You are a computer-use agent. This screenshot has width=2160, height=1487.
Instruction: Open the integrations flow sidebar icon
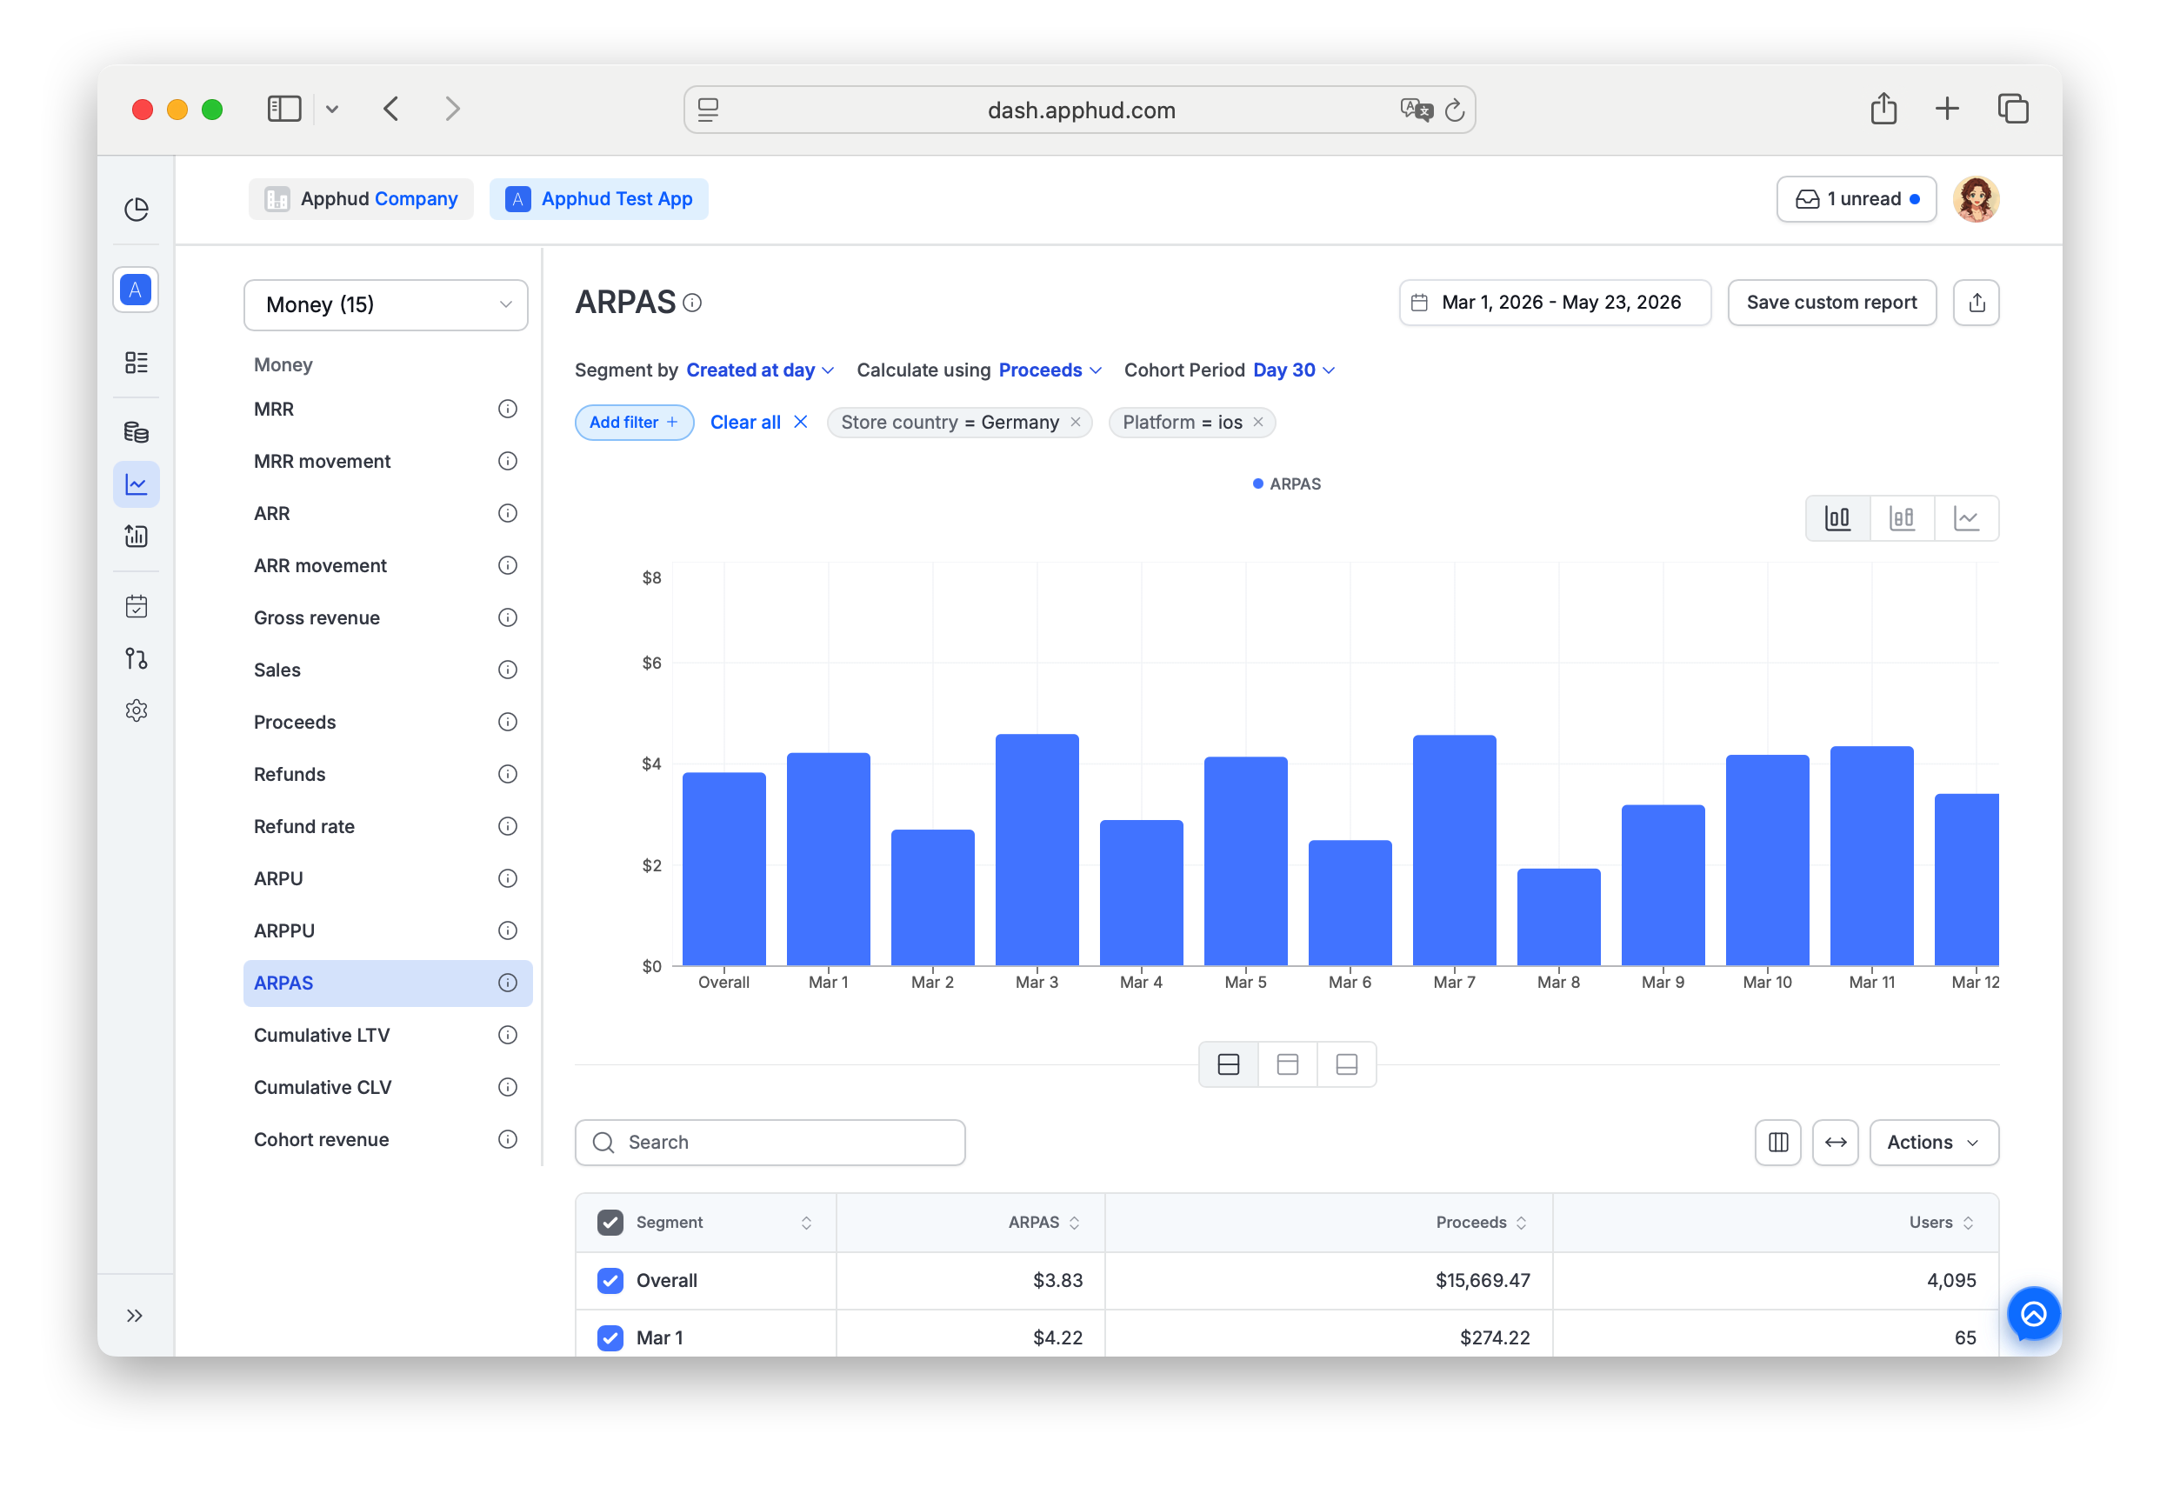tap(136, 660)
